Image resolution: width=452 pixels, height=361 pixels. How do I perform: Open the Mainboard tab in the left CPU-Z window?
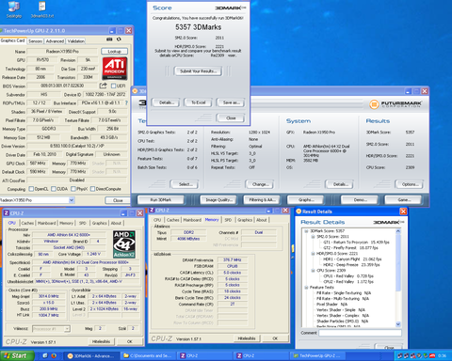pos(46,223)
